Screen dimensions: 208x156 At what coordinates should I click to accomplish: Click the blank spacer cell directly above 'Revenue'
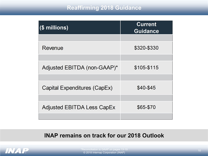[79, 38]
